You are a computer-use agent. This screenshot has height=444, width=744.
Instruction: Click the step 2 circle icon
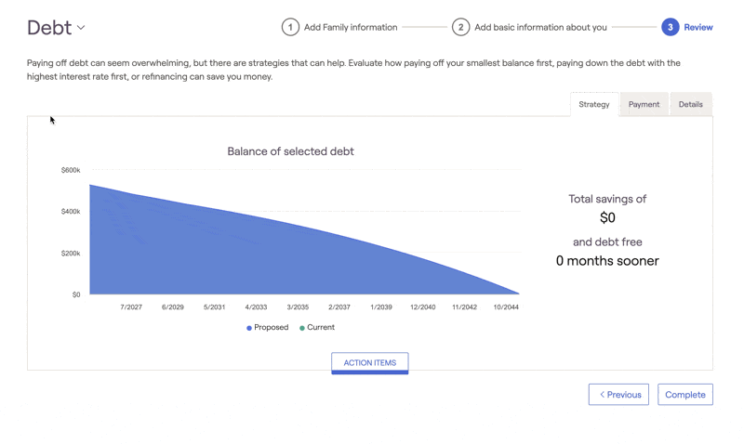click(460, 27)
